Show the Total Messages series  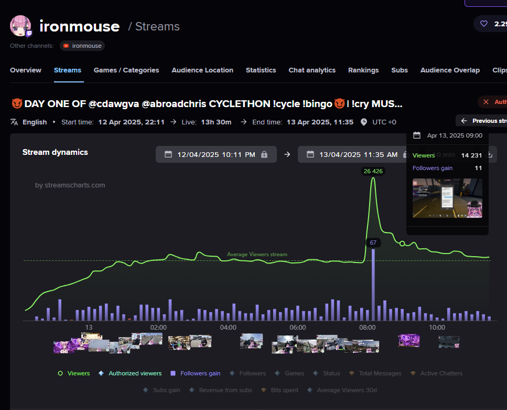(x=375, y=373)
